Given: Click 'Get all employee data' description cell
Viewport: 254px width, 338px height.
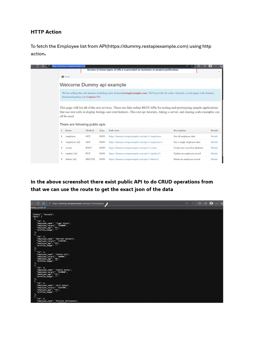Looking at the screenshot, I should click(184, 136).
